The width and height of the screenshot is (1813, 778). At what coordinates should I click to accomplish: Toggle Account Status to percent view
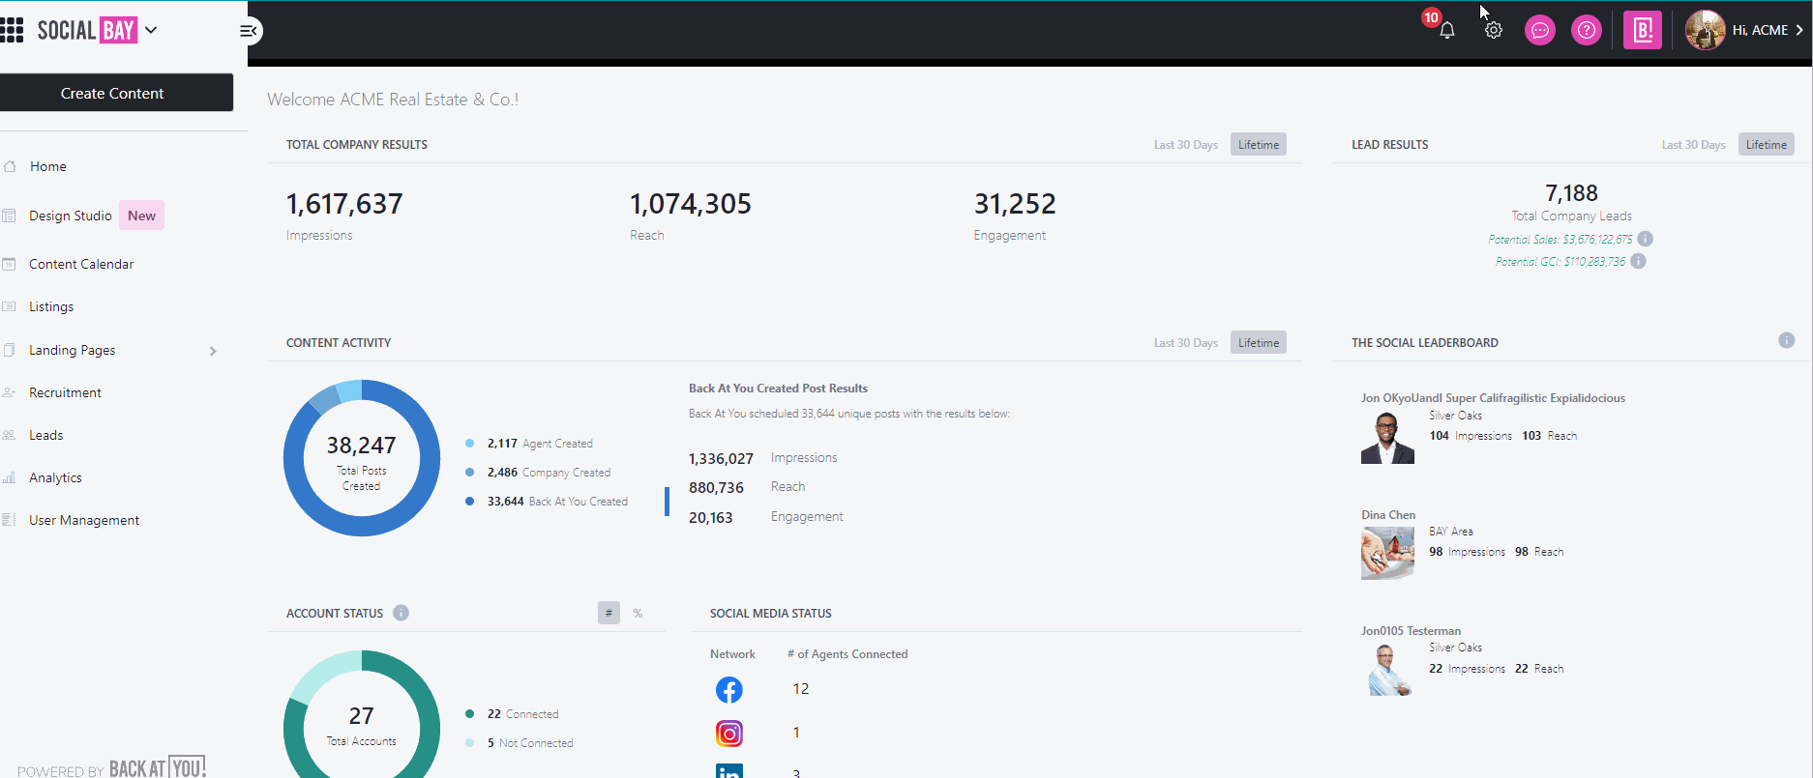(x=638, y=614)
